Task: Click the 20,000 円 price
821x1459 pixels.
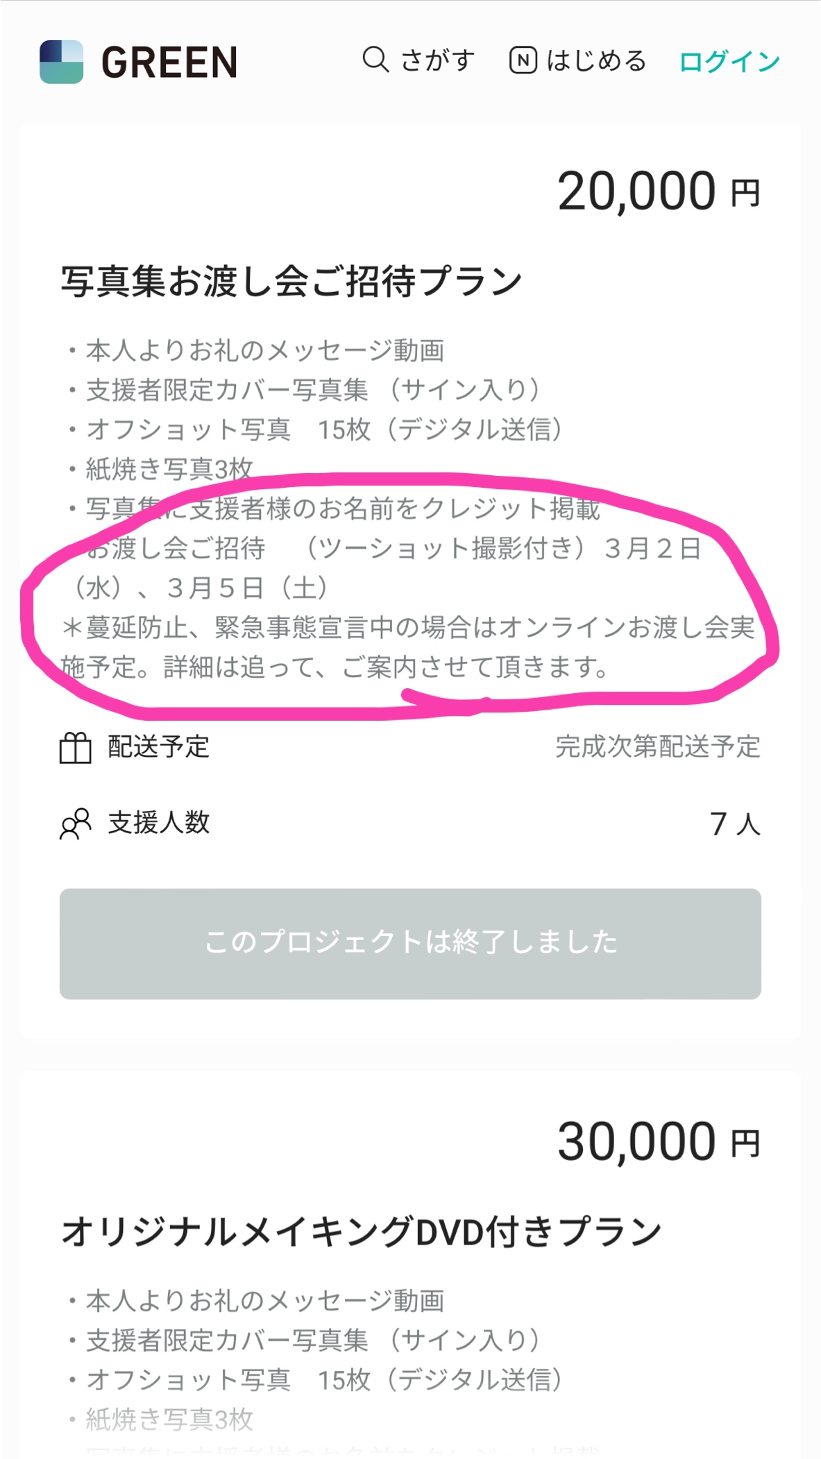Action: [658, 192]
